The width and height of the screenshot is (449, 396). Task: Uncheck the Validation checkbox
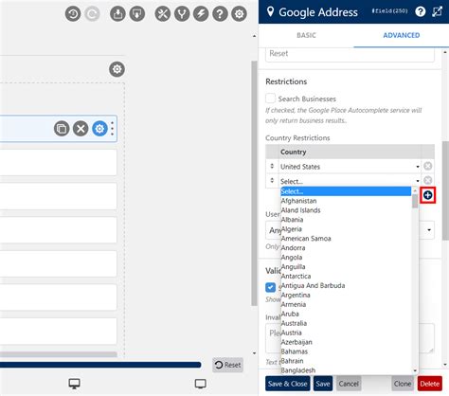pyautogui.click(x=270, y=287)
